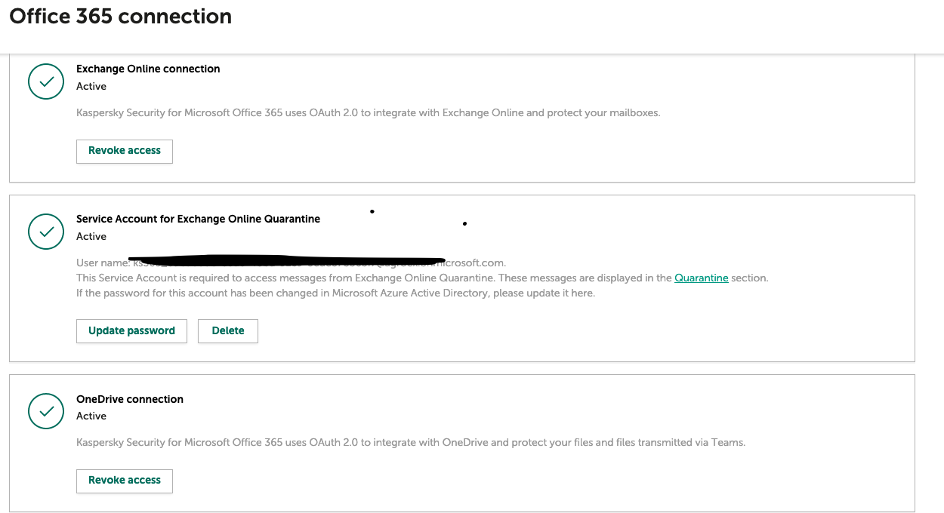Click the Service Account active checkmark icon
Image resolution: width=944 pixels, height=513 pixels.
46,231
